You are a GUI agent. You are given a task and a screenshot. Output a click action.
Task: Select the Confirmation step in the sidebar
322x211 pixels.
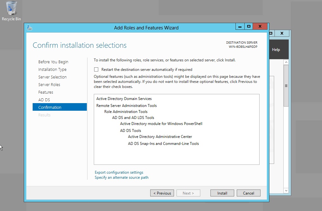[60, 107]
